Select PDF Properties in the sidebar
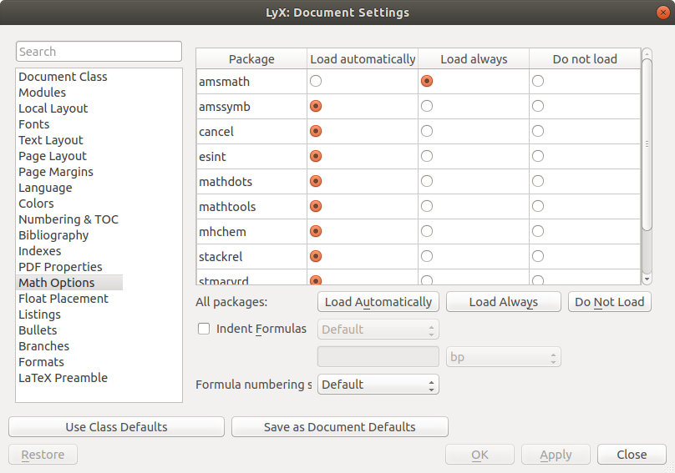The image size is (675, 473). [60, 267]
